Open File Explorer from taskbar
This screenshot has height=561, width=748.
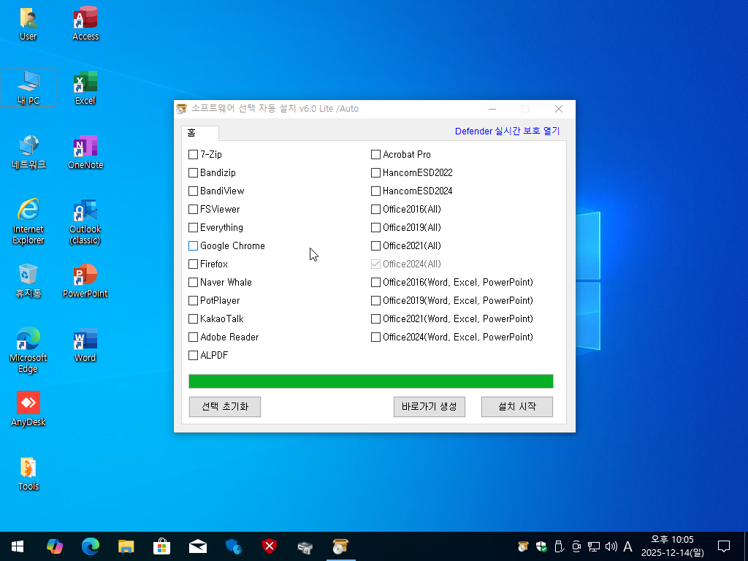126,546
